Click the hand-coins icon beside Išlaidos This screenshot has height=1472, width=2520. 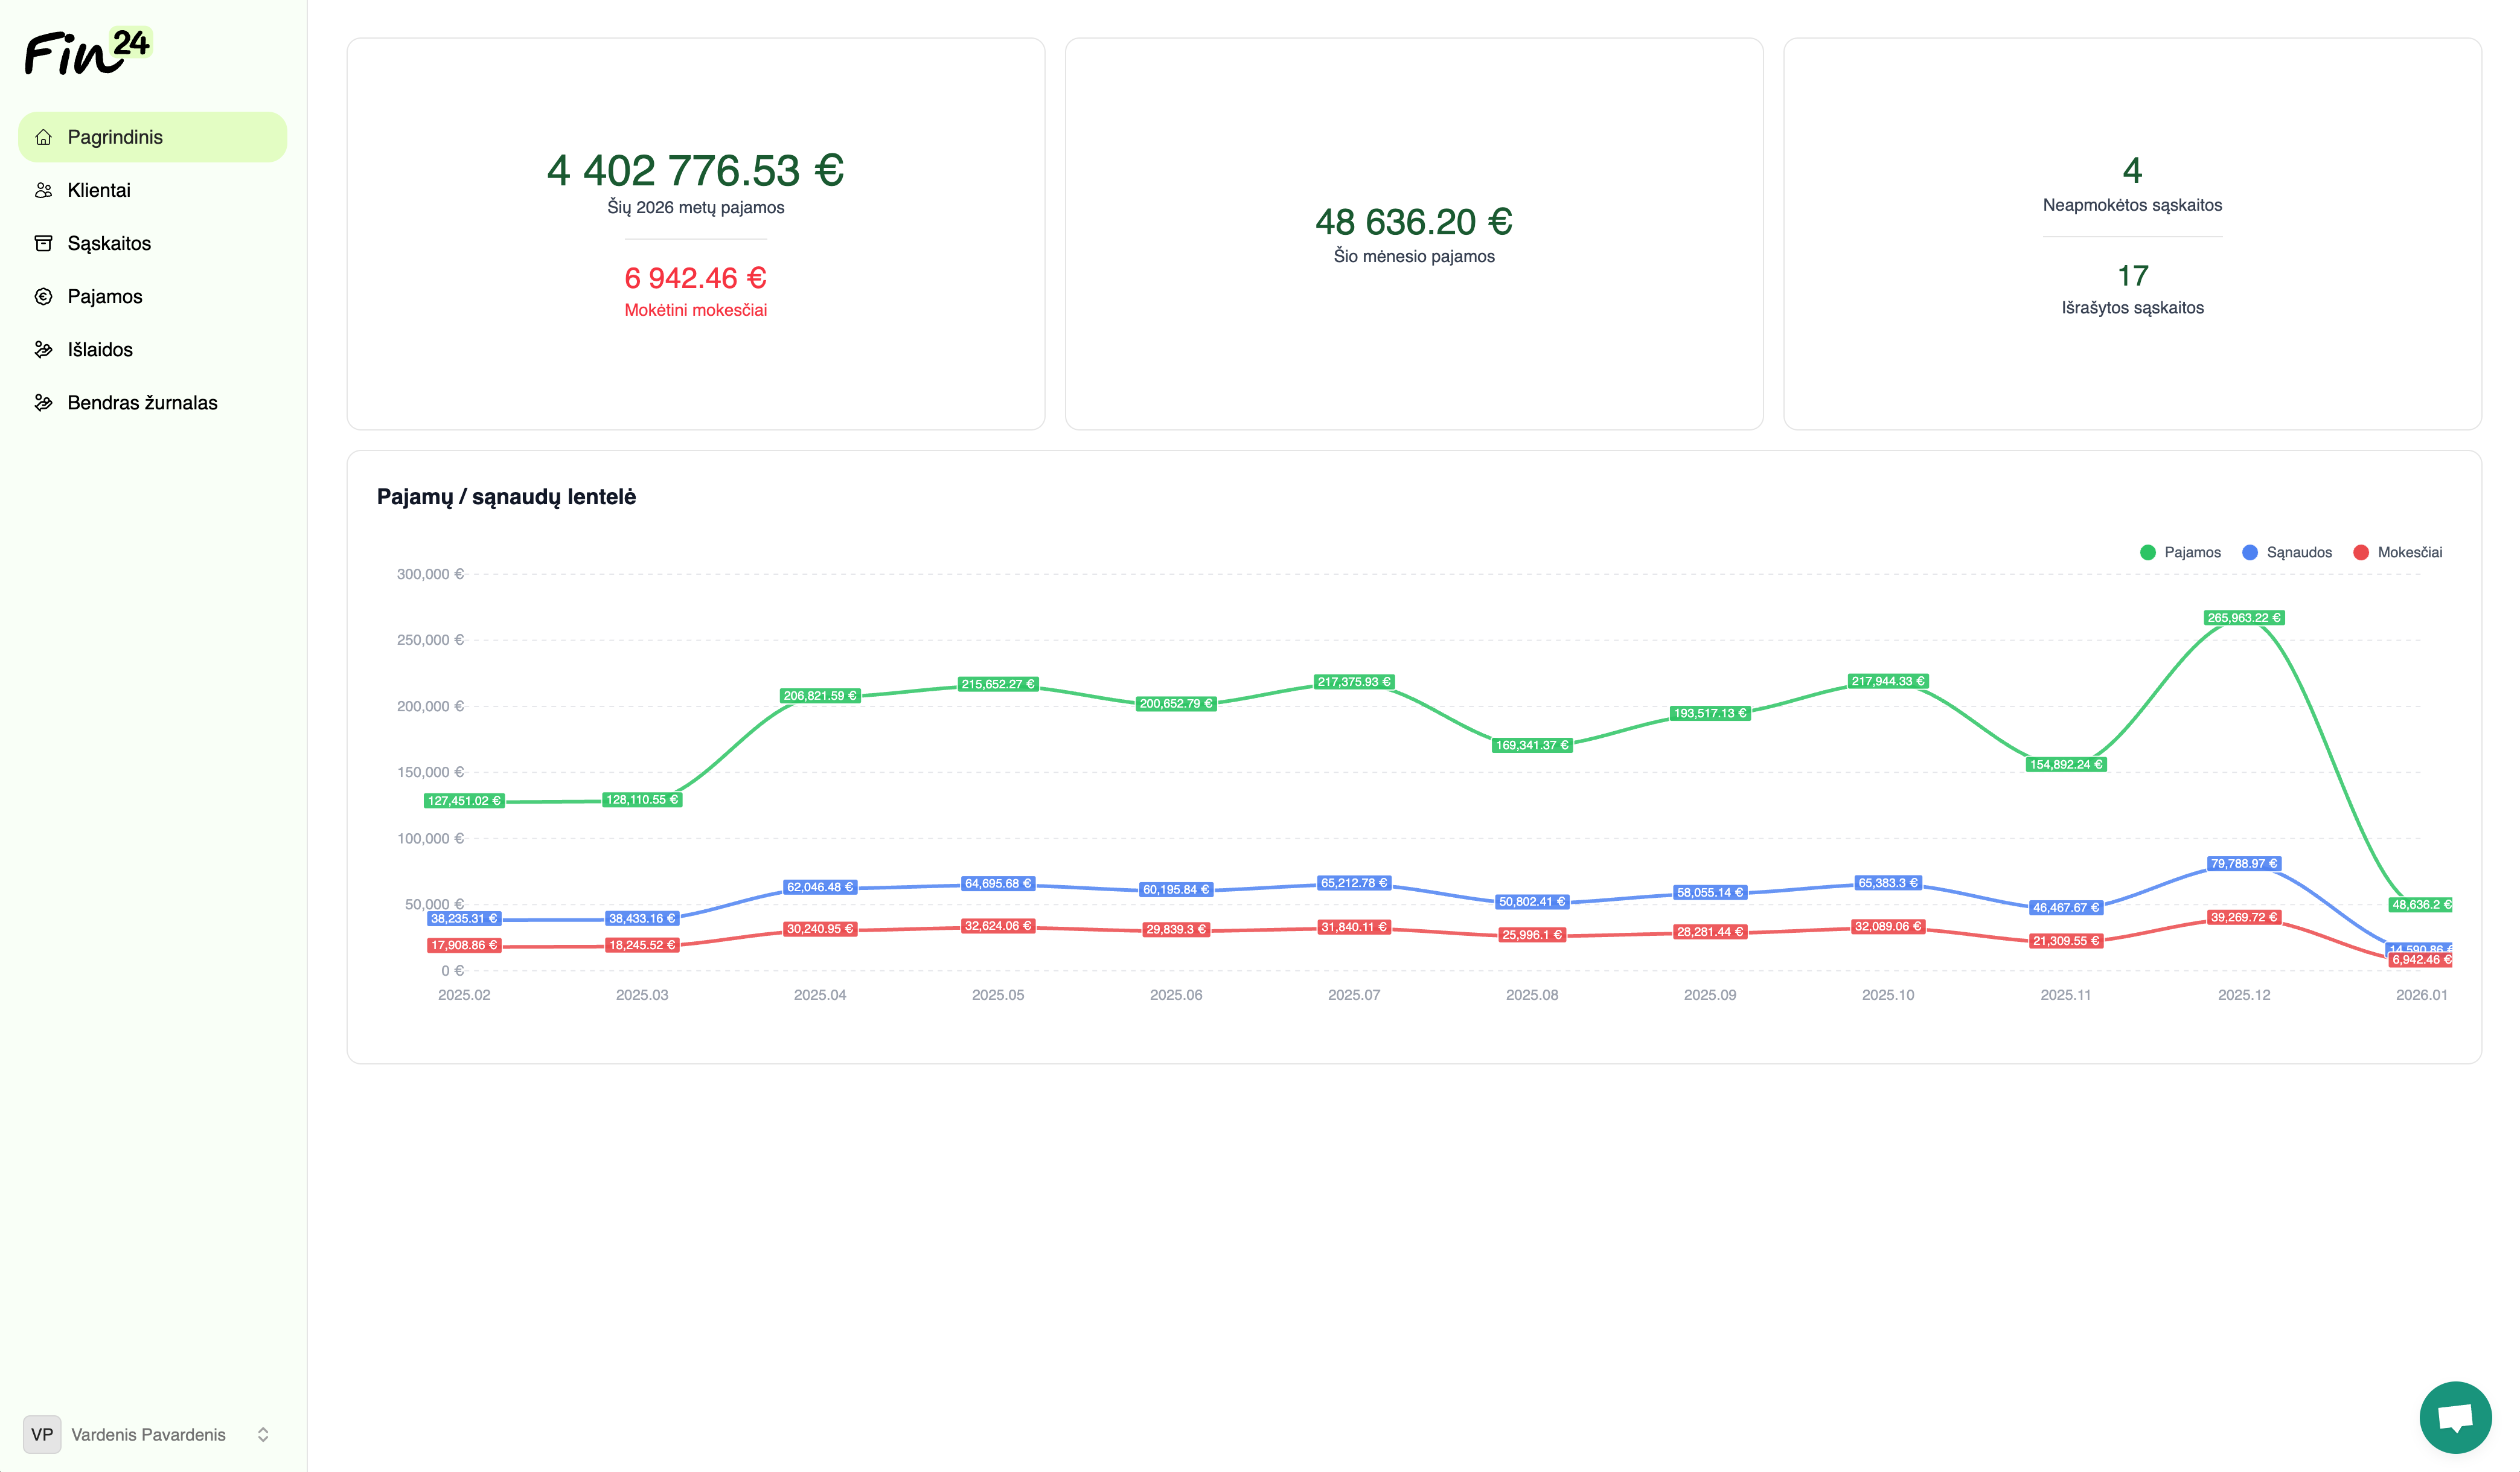(43, 349)
